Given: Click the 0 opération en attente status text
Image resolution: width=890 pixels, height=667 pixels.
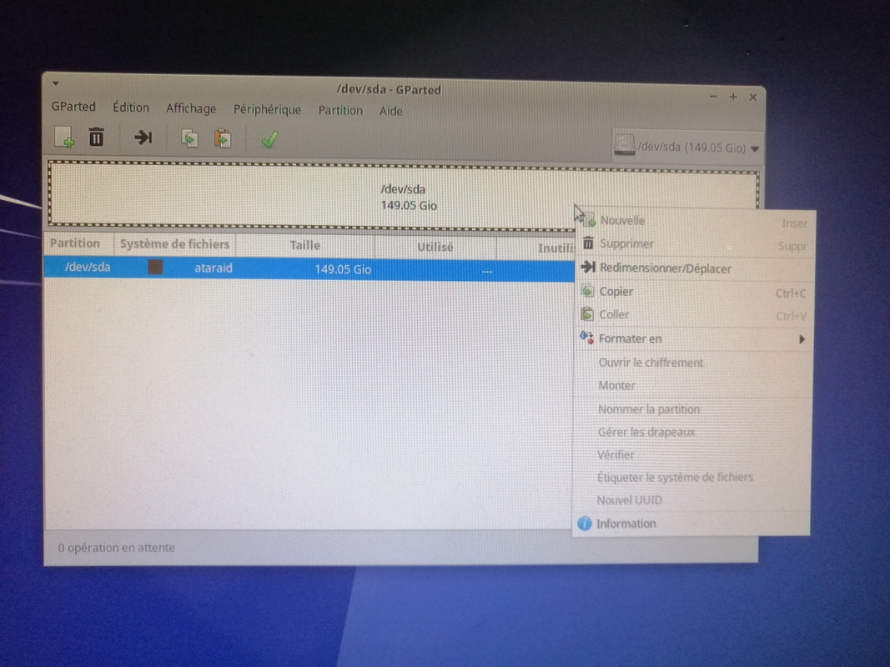Looking at the screenshot, I should [116, 548].
